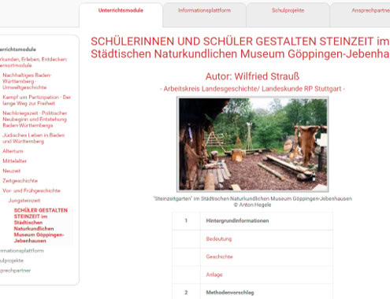Select Mittelalter in the sidebar

[x=14, y=161]
